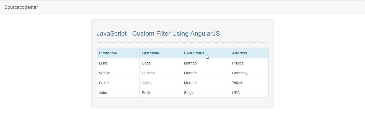Select the Claire firstname cell
The width and height of the screenshot is (365, 122).
(x=118, y=83)
